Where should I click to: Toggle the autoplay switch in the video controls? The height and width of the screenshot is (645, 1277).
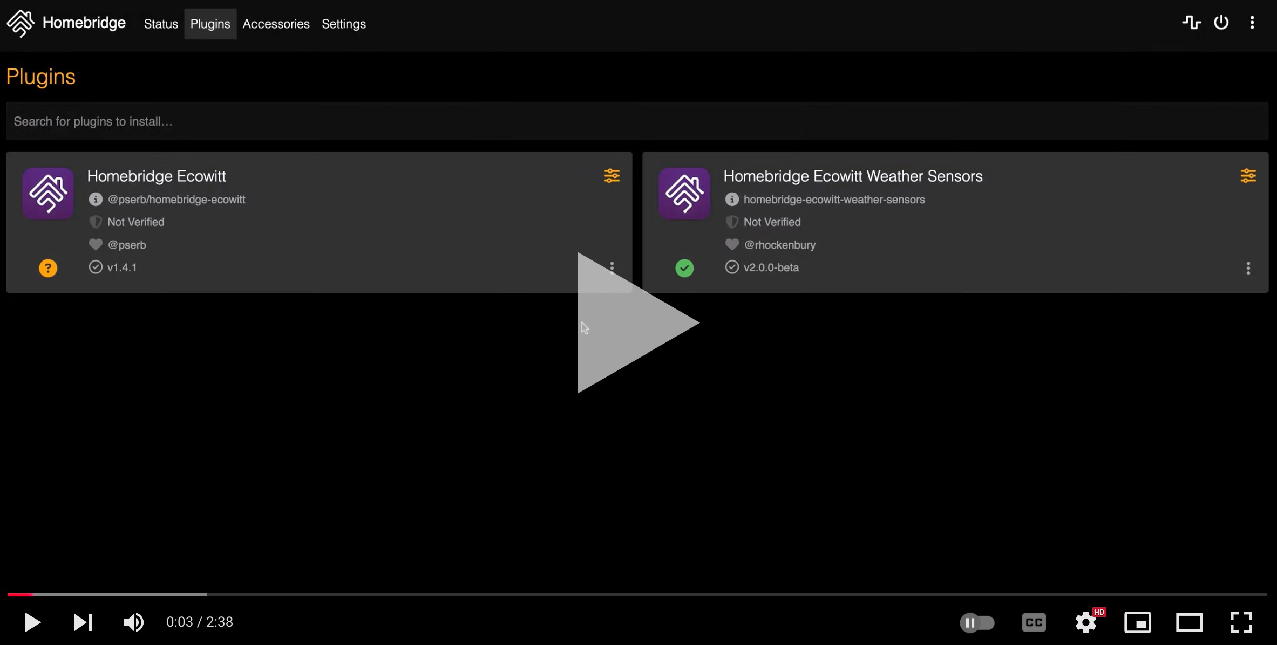click(977, 622)
